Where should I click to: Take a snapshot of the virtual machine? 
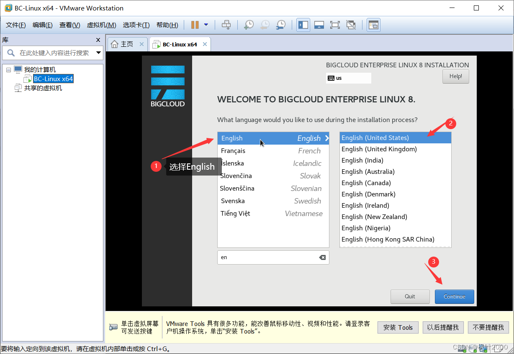(x=249, y=25)
